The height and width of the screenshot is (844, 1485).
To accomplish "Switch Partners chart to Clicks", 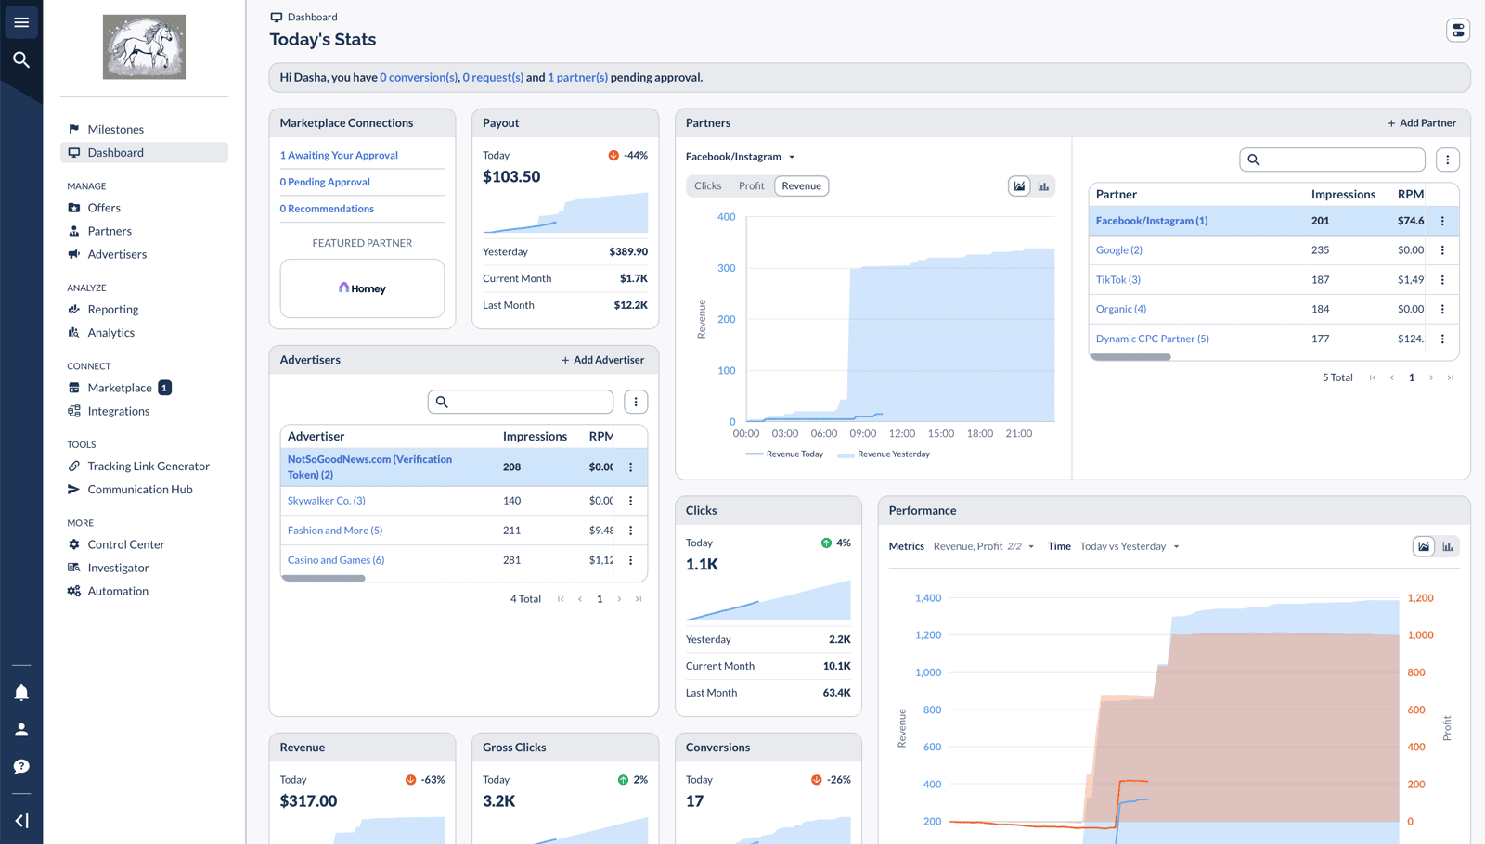I will click(x=707, y=185).
